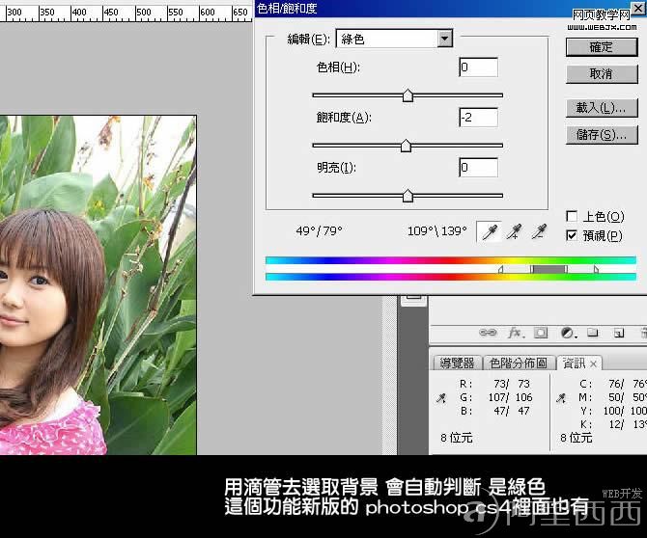
Task: Enable the 上色 colorize checkbox
Action: pyautogui.click(x=572, y=217)
